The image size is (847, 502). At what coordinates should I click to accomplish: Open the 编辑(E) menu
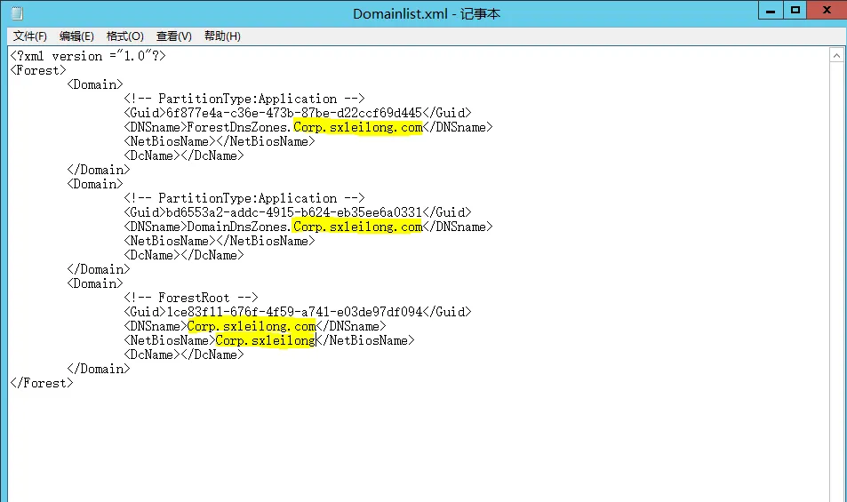point(76,36)
